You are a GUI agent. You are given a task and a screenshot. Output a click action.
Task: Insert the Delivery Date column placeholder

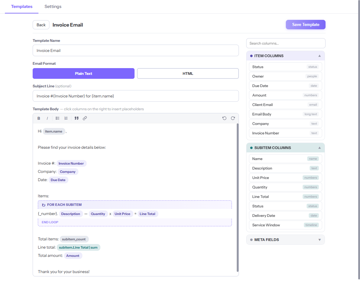click(285, 216)
